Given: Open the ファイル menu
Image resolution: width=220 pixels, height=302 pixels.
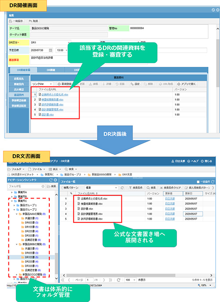Looking at the screenshot, I should pyautogui.click(x=37, y=169).
